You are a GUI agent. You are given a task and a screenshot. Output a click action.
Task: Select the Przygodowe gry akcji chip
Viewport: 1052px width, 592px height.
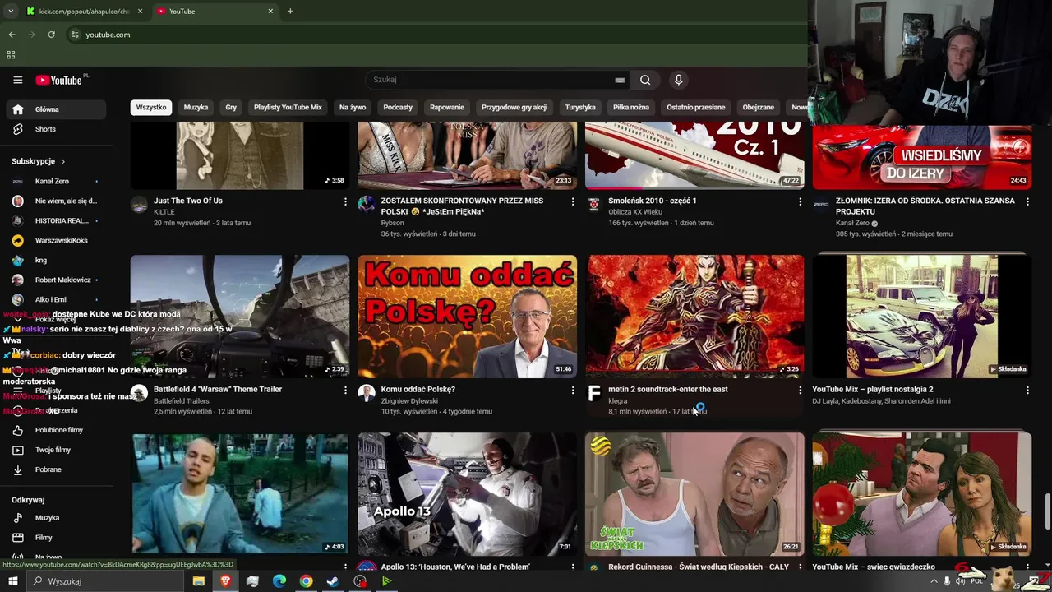point(514,107)
